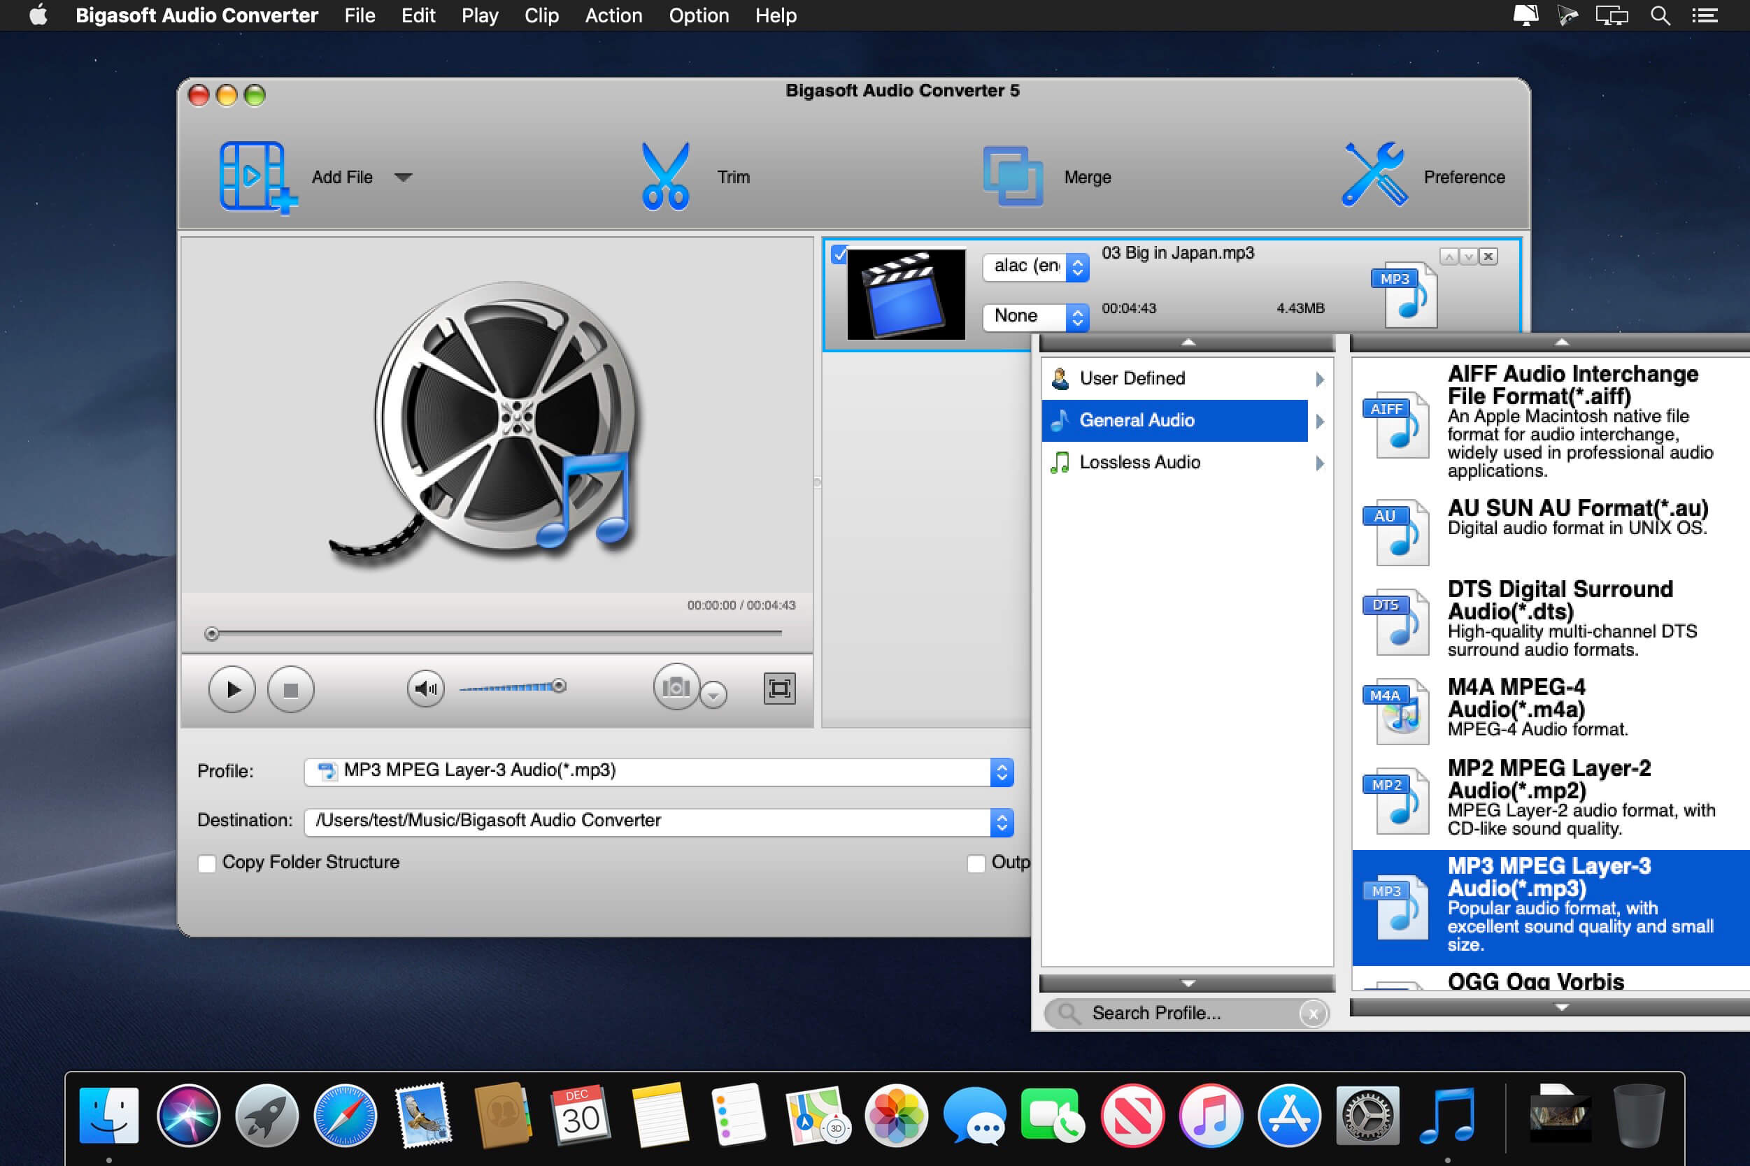Image resolution: width=1750 pixels, height=1166 pixels.
Task: Open the Preference tool icon
Action: coord(1371,175)
